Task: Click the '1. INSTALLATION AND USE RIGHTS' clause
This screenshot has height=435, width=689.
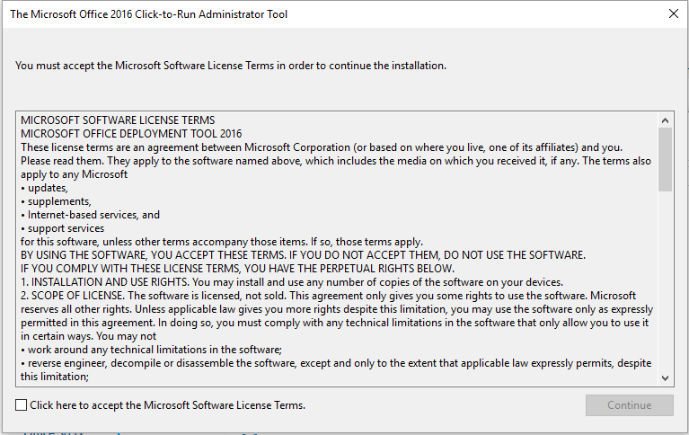Action: (x=292, y=282)
